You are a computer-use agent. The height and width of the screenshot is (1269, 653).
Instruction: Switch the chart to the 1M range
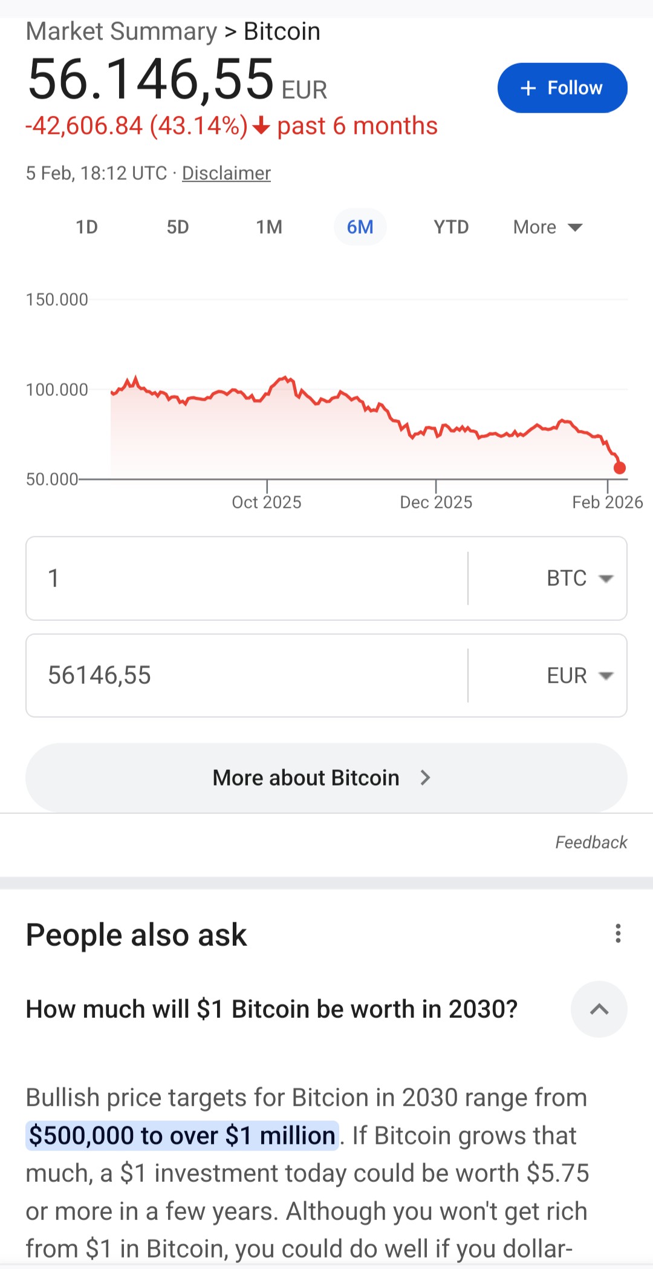(269, 228)
